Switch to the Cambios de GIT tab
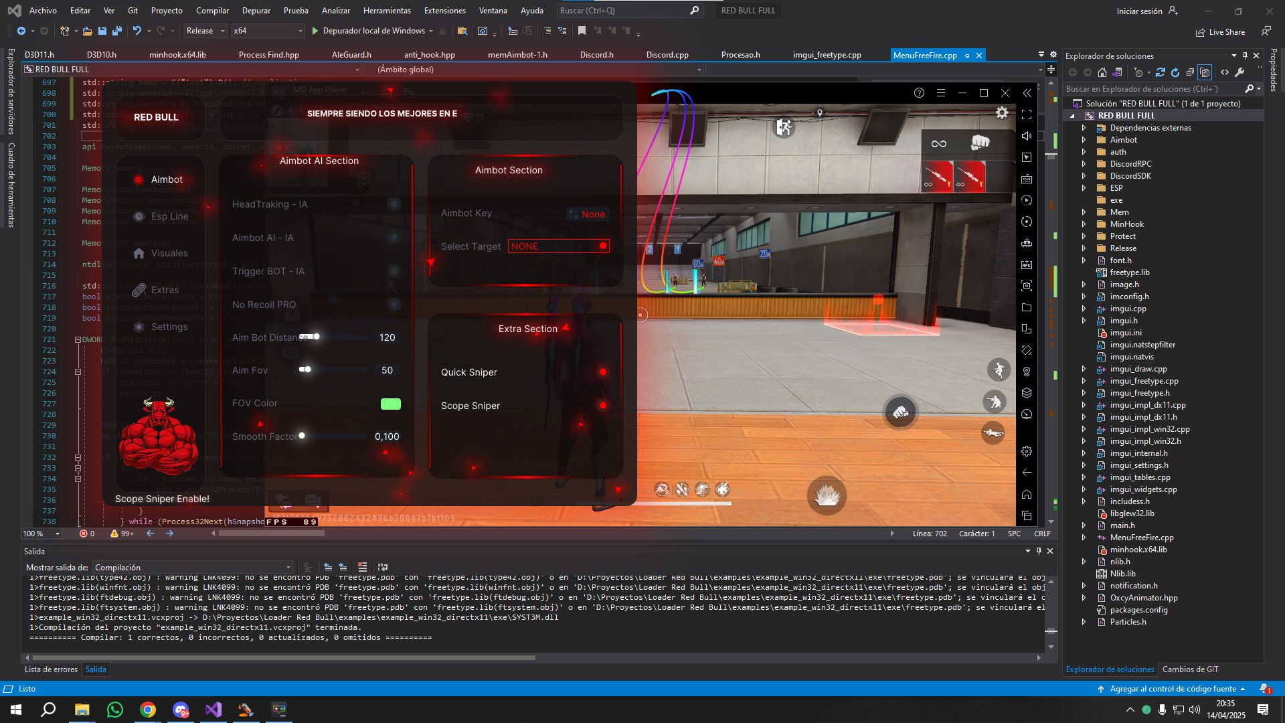This screenshot has height=723, width=1285. pyautogui.click(x=1190, y=669)
